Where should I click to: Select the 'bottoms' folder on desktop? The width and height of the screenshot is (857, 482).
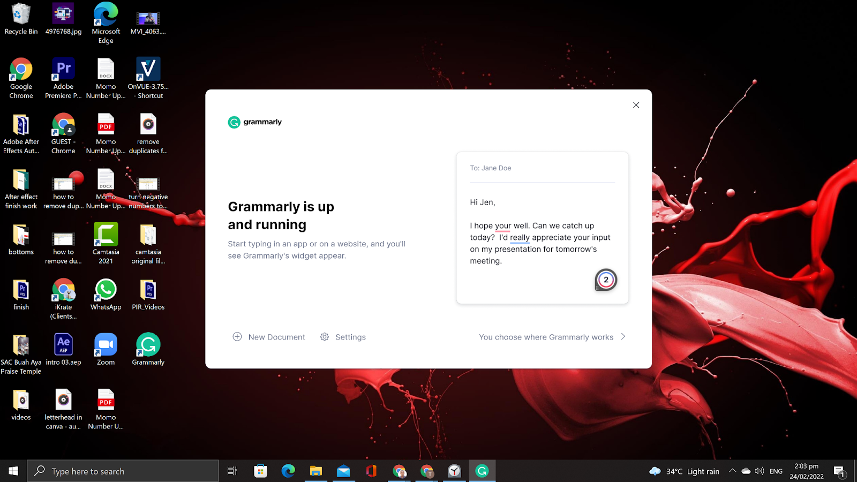click(x=21, y=239)
